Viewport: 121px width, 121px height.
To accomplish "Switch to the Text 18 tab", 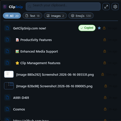I will [x=32, y=16].
